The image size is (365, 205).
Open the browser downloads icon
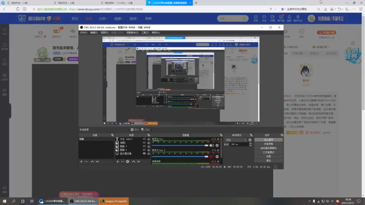point(325,9)
